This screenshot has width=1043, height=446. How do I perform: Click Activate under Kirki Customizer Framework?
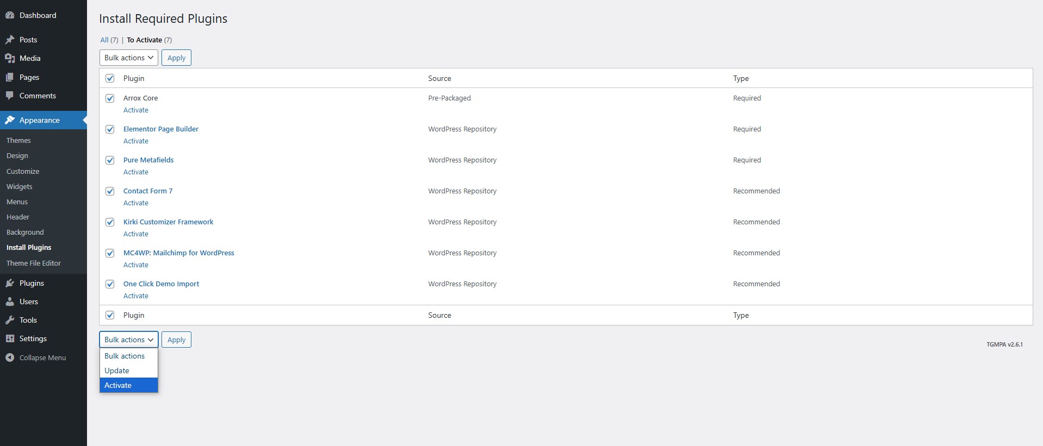pyautogui.click(x=136, y=234)
